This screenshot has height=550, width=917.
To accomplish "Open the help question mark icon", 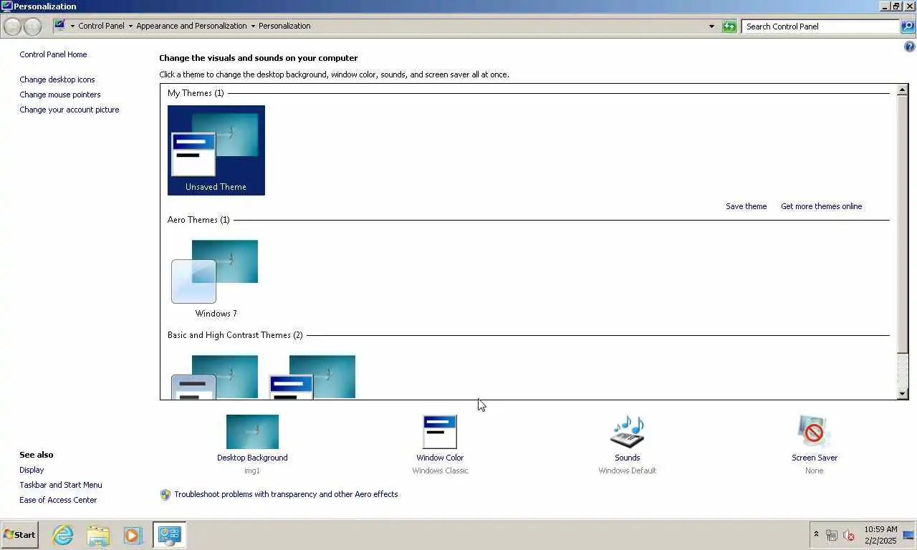I will point(910,47).
